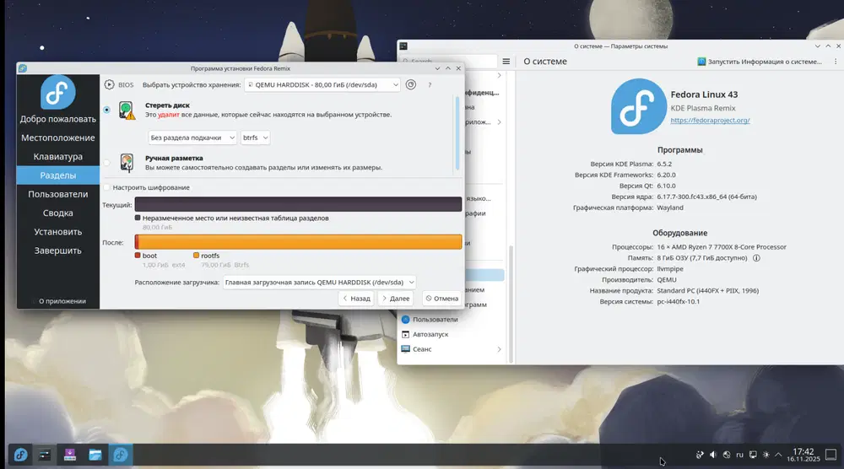Click the large Fedora logo in system info

[x=638, y=106]
